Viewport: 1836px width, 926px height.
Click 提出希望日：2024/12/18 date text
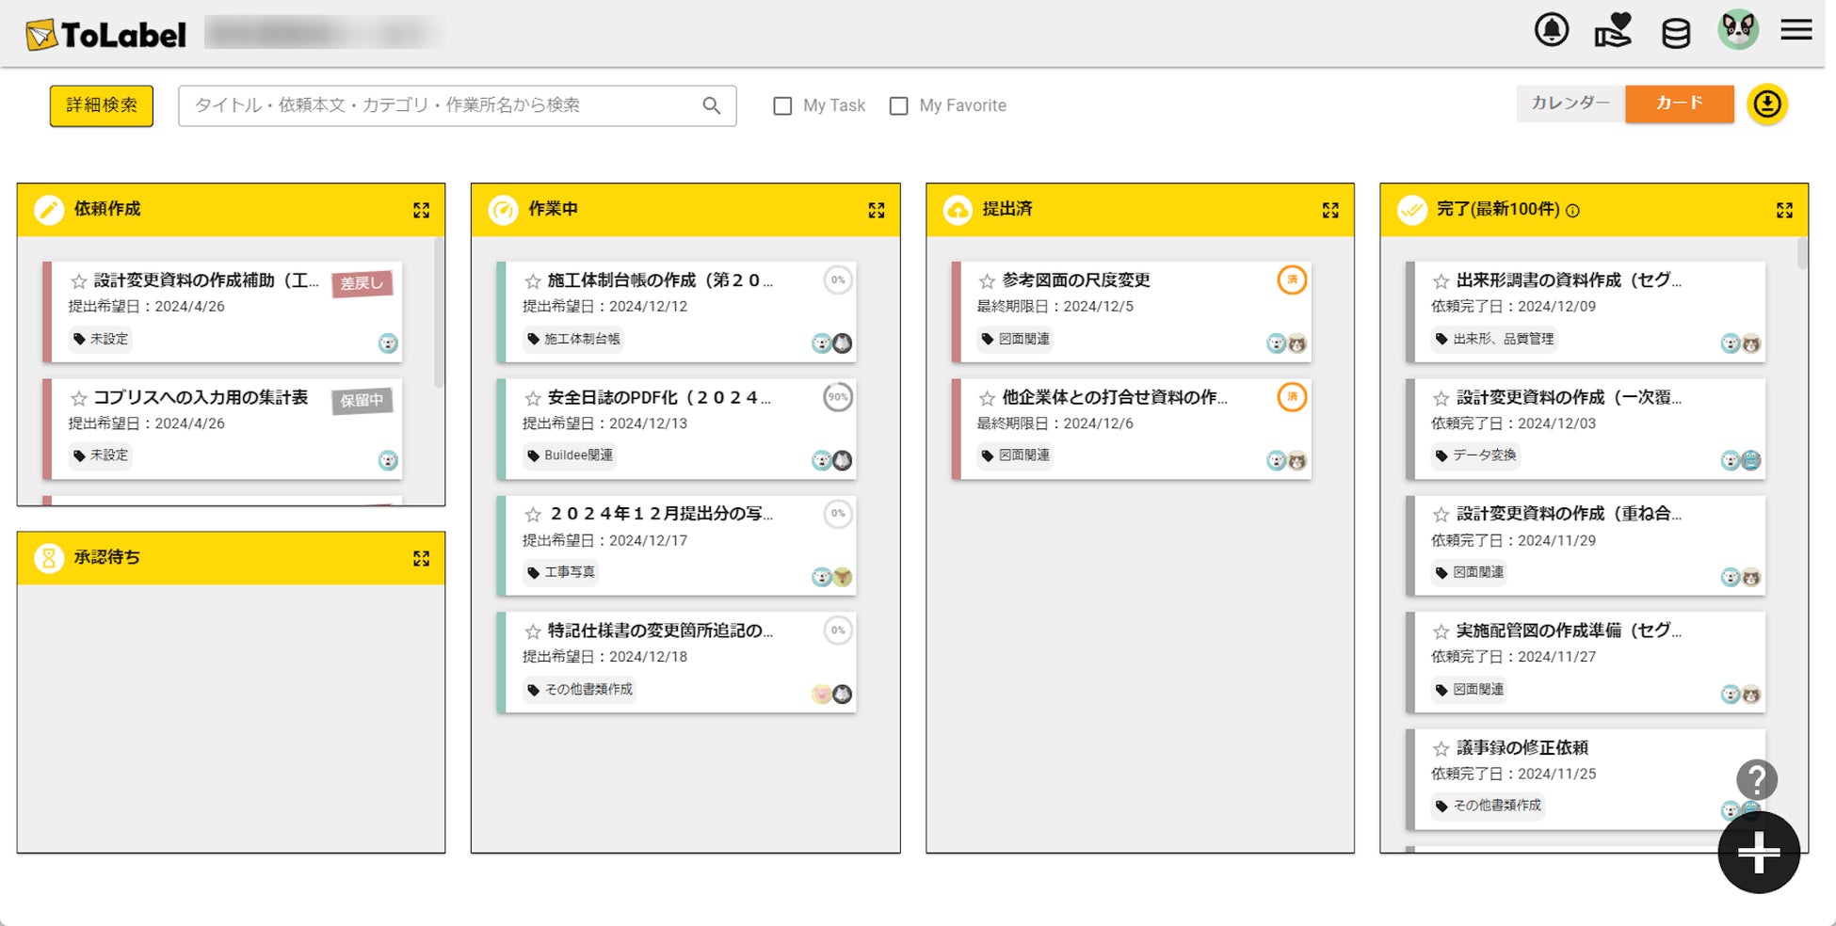(x=604, y=657)
